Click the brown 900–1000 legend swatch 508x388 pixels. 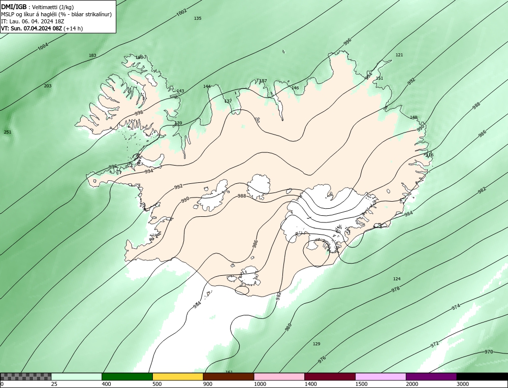[x=229, y=377]
